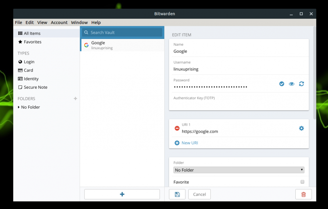Open the Account menu
The width and height of the screenshot is (328, 209).
(59, 22)
